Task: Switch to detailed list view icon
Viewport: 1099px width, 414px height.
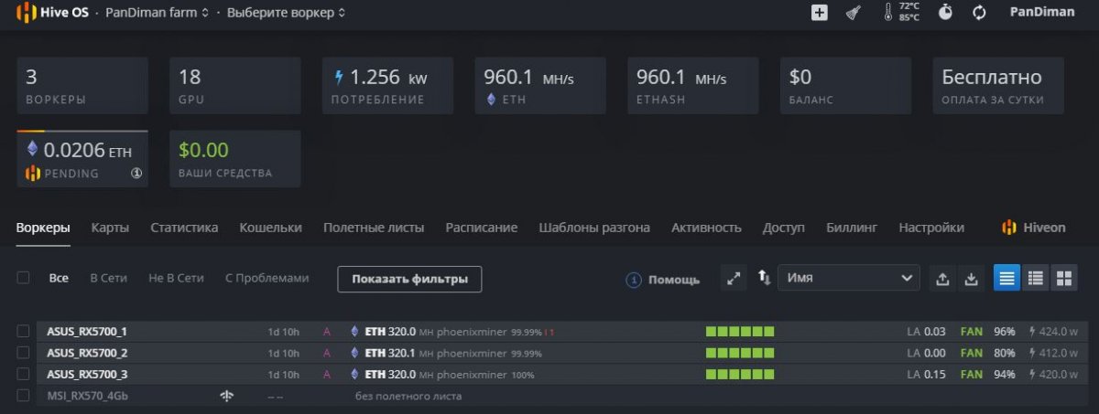Action: tap(1035, 279)
